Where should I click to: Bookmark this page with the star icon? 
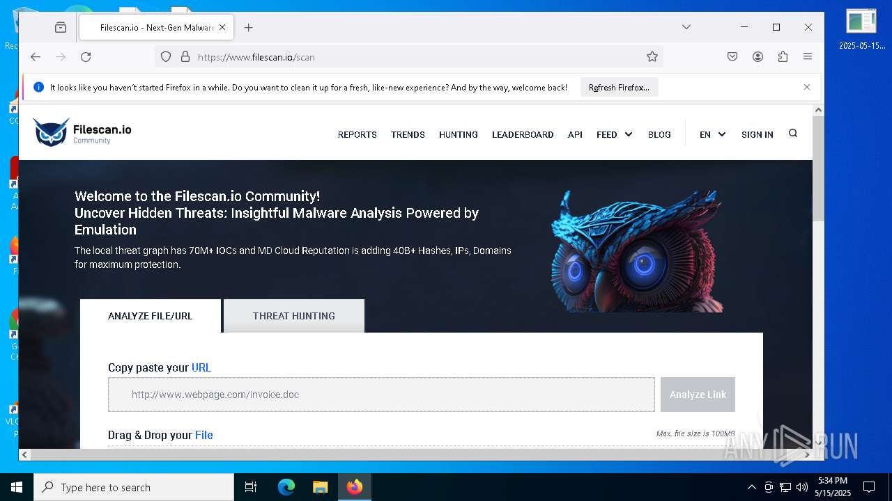652,57
